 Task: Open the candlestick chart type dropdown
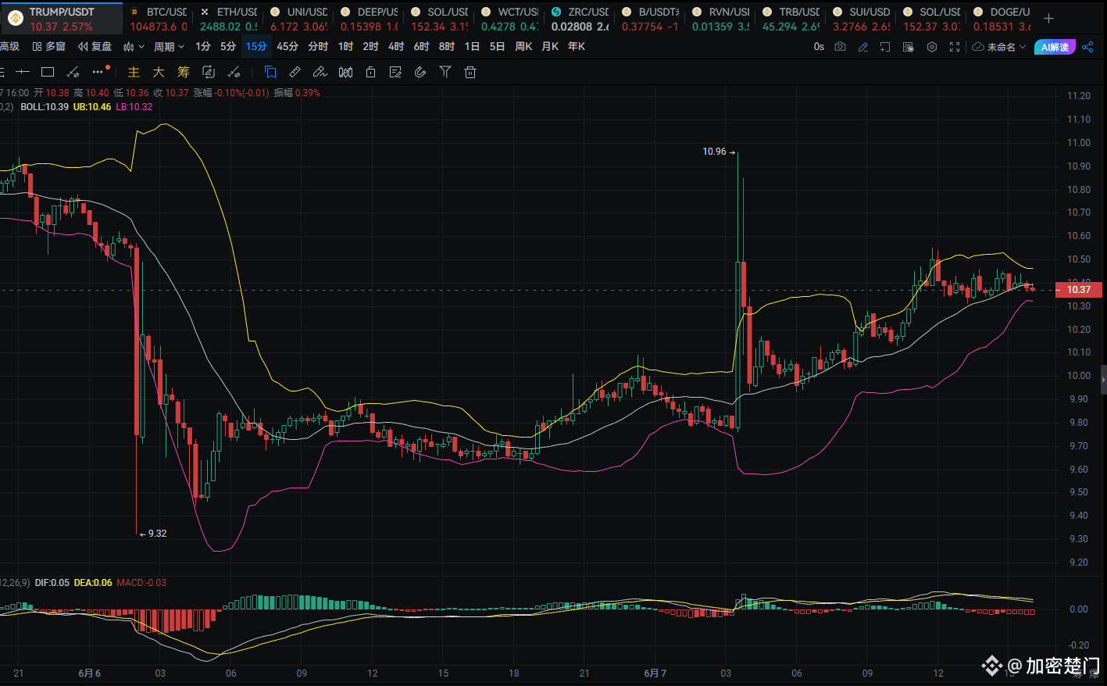[x=133, y=47]
